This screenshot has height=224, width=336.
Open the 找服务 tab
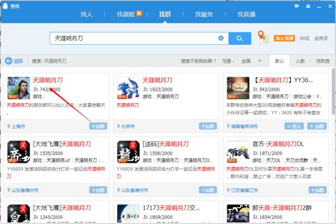coord(204,15)
